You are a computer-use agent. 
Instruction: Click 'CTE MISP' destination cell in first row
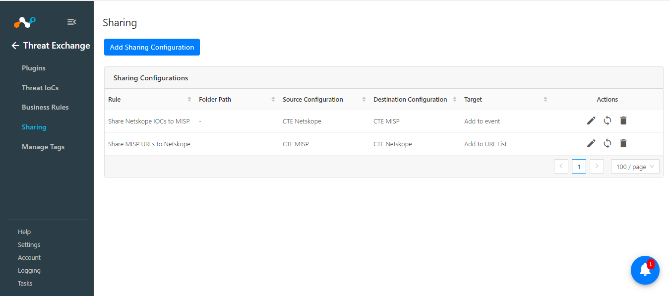click(386, 121)
